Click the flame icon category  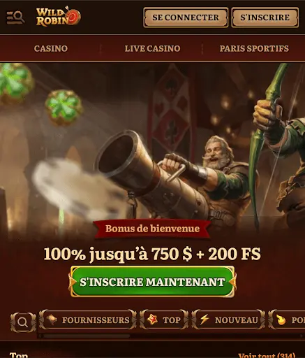click(x=281, y=320)
